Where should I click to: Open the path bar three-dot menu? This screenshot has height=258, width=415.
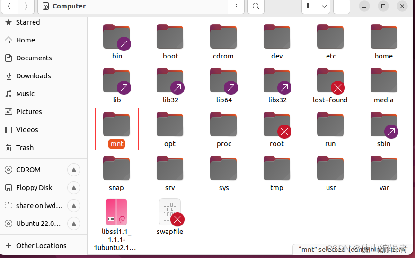[x=236, y=6]
